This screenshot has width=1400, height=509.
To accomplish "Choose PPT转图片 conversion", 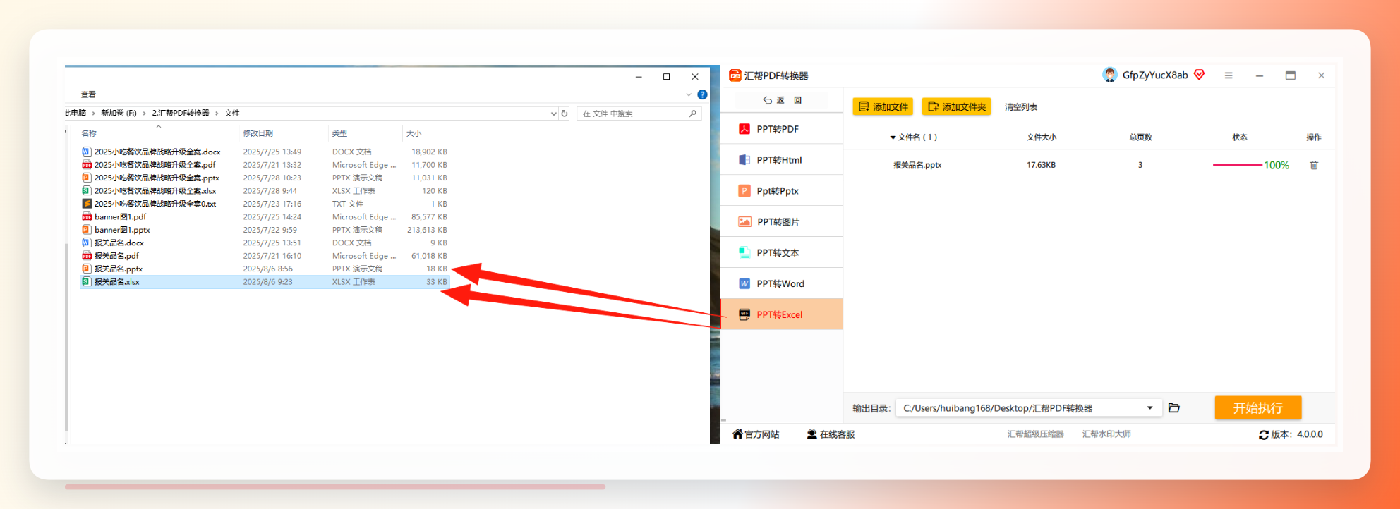I will 781,222.
